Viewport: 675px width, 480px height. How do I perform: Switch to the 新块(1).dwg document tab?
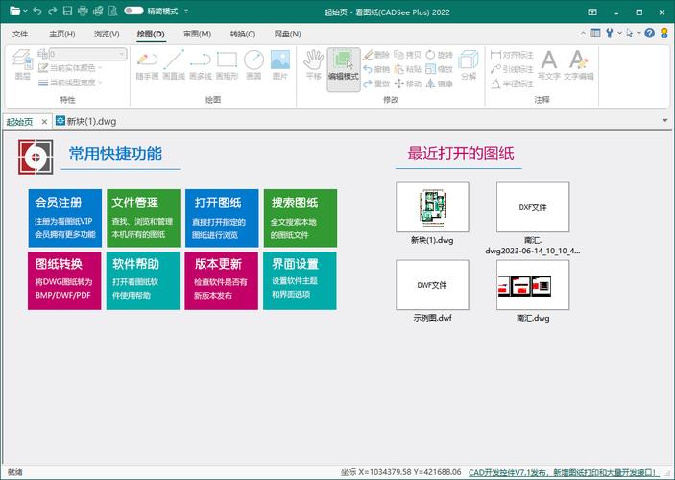[x=86, y=121]
